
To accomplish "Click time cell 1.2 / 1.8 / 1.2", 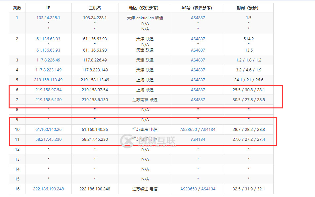I will point(249,60).
